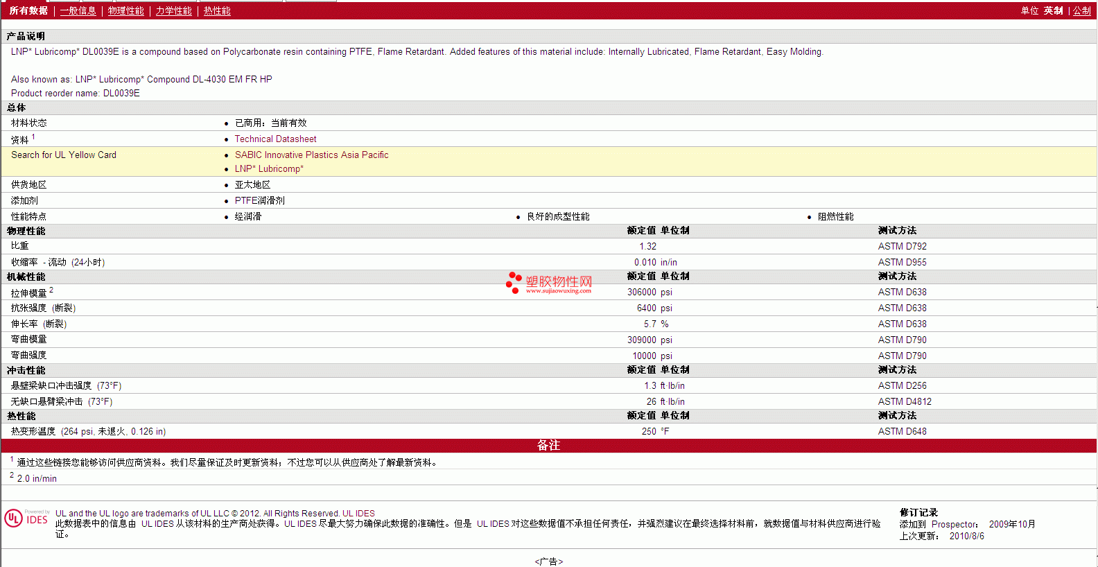Click the 6400 psi tensile strength value
Image resolution: width=1098 pixels, height=567 pixels.
tap(654, 308)
